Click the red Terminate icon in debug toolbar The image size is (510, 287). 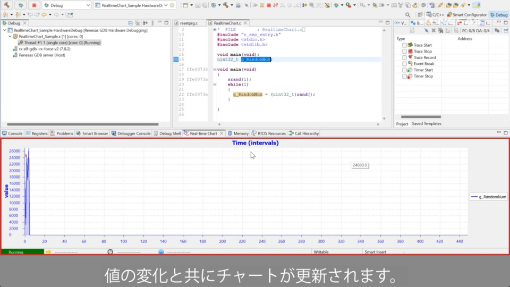269,5
